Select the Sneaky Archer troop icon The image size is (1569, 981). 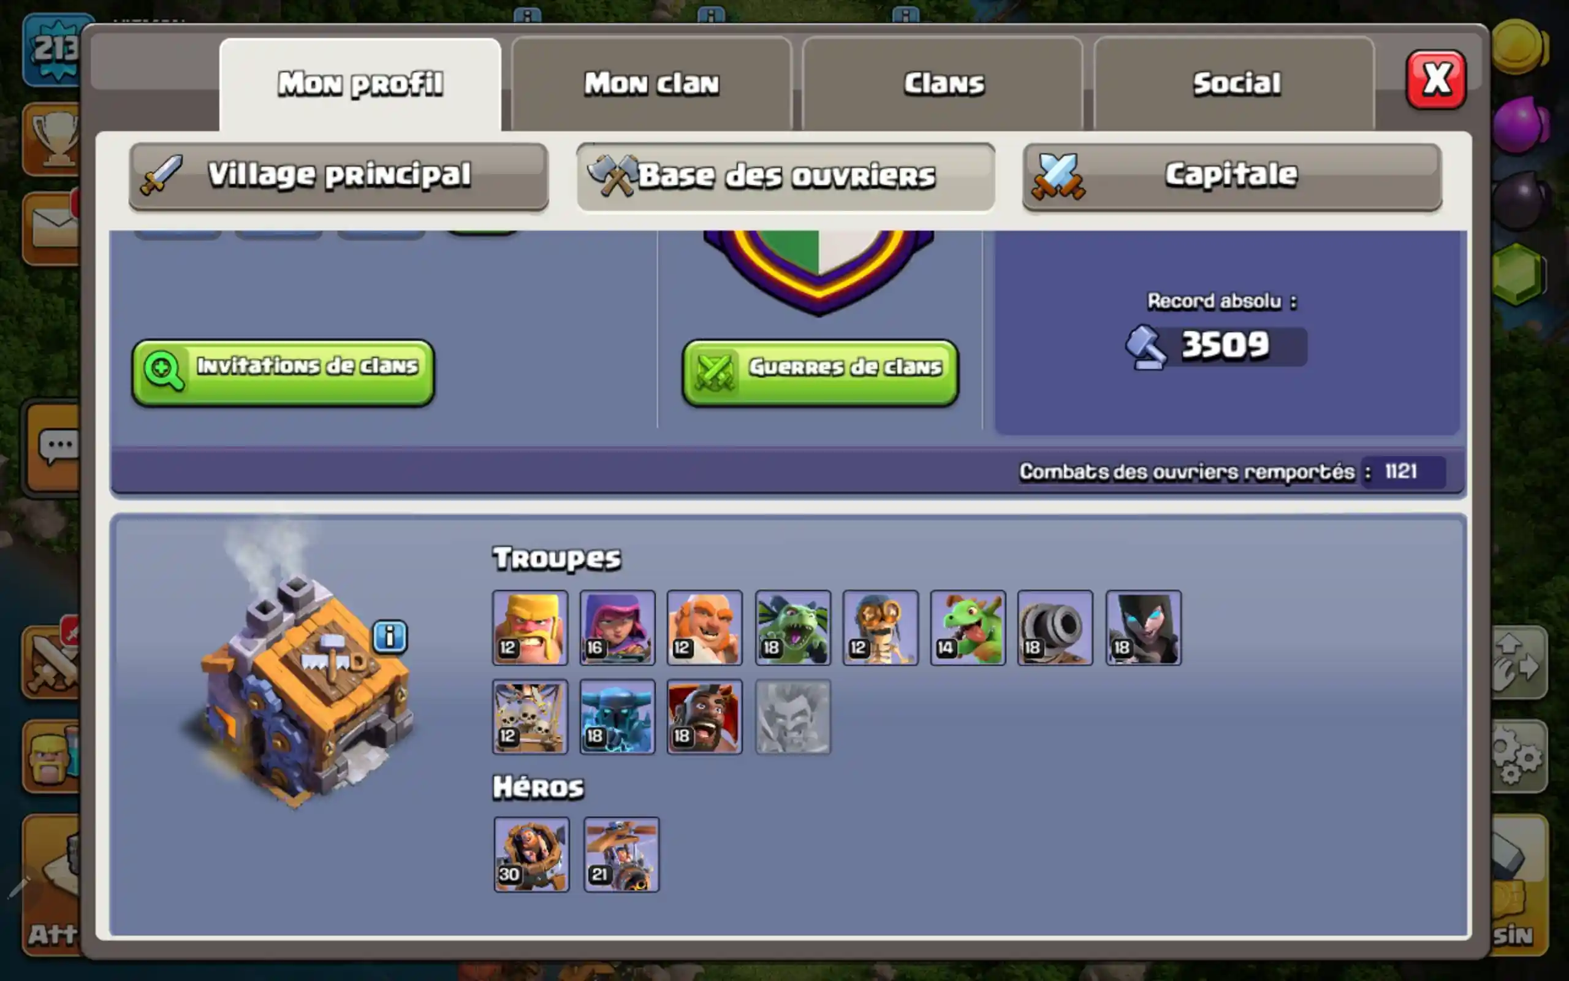(x=617, y=627)
